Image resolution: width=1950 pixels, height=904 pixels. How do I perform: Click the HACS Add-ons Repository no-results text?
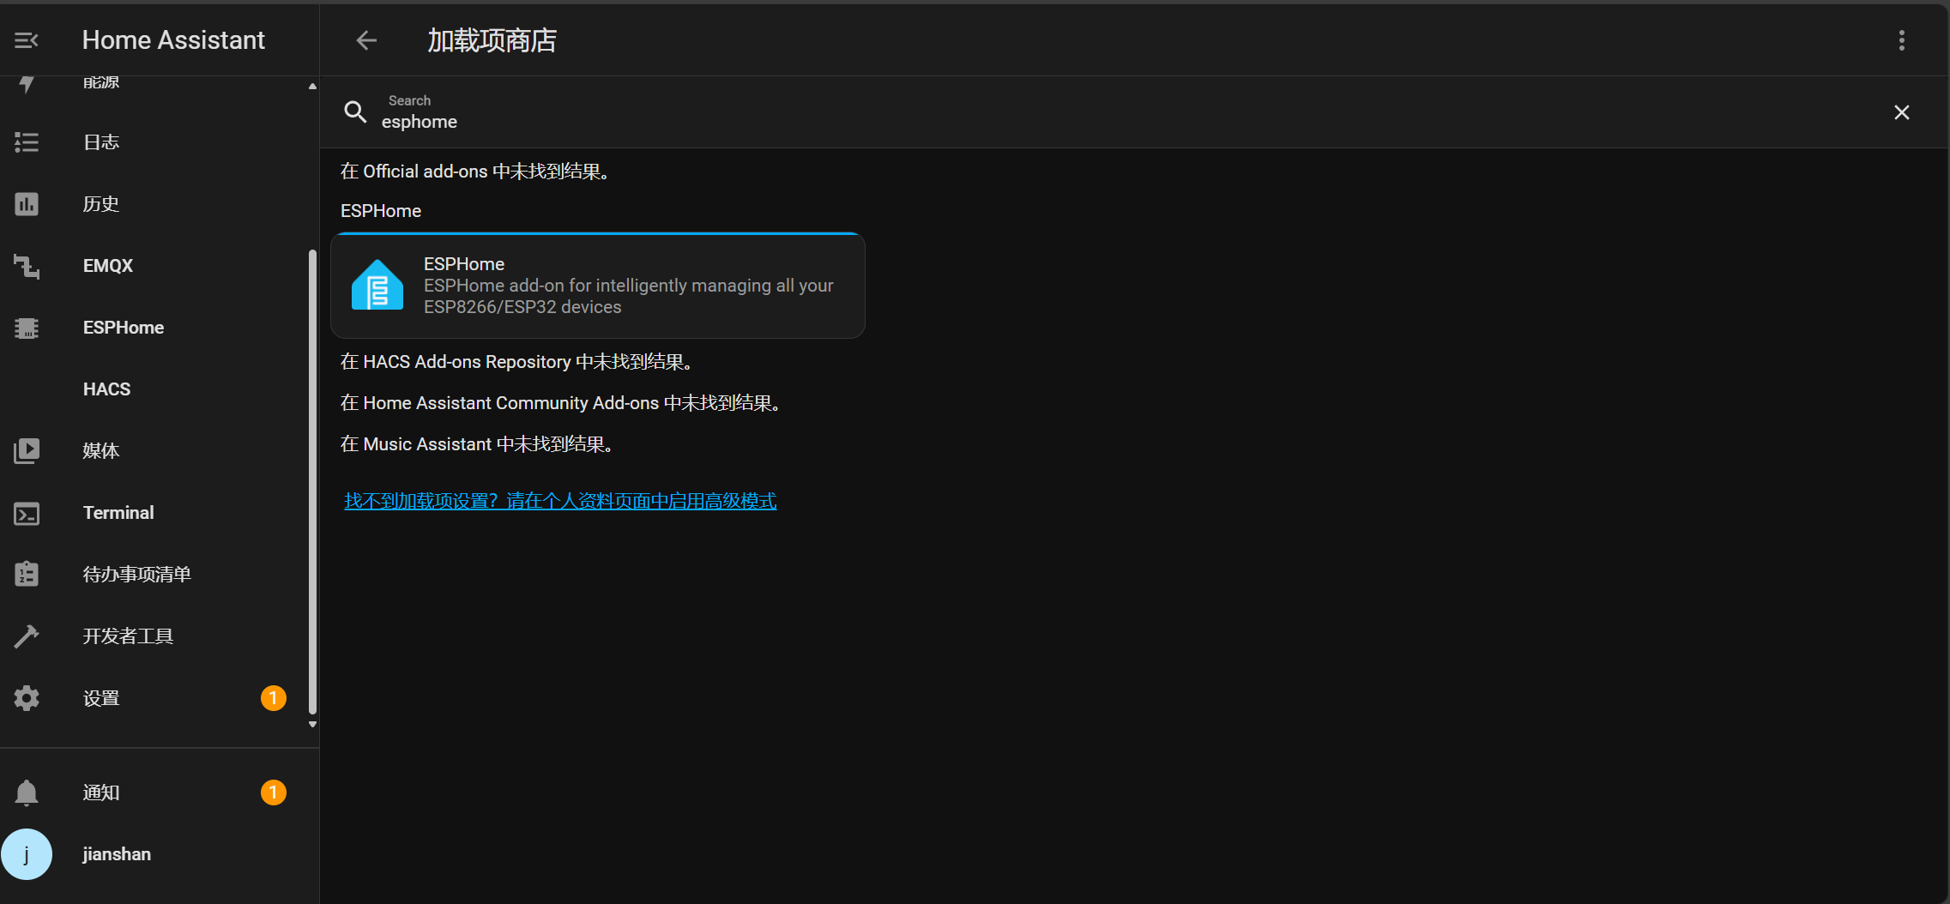[517, 362]
